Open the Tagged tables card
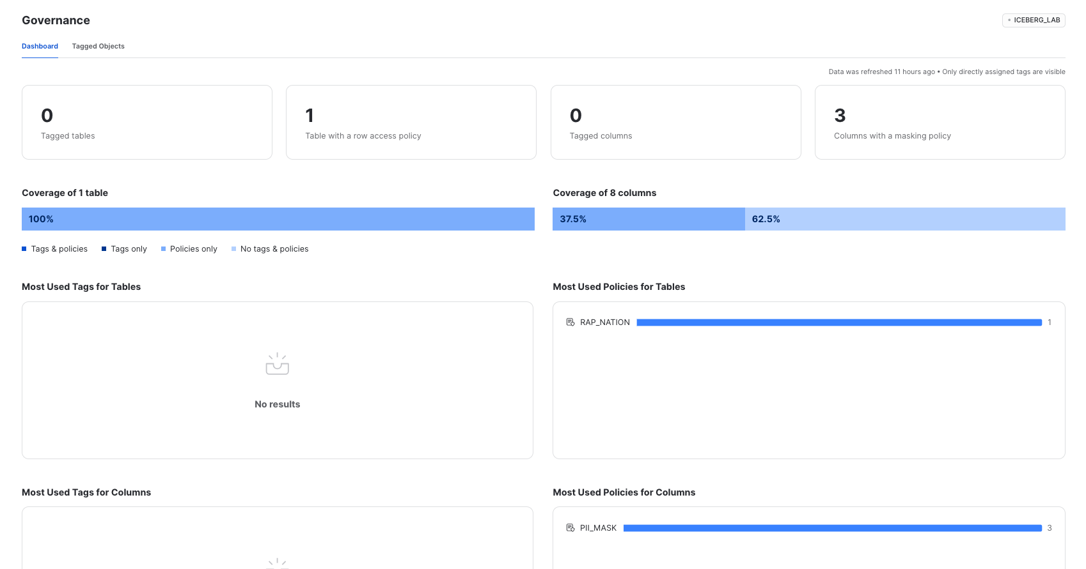 147,122
